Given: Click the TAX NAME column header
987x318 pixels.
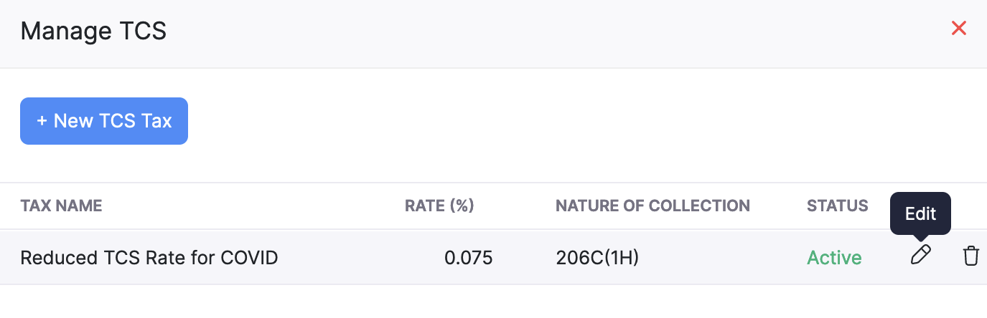Looking at the screenshot, I should [61, 206].
